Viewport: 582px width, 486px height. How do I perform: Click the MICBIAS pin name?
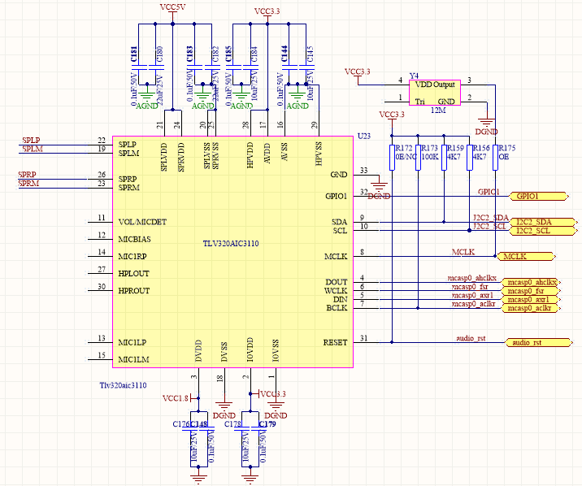(134, 239)
